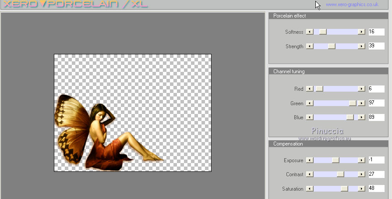Viewport: 392px width, 199px height.
Task: Click the Softness label
Action: click(x=294, y=32)
